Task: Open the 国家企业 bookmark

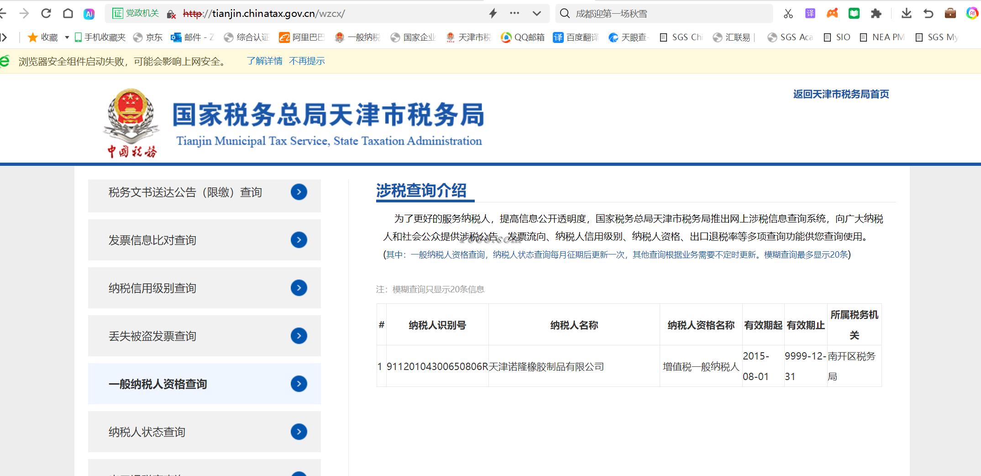Action: [x=413, y=37]
